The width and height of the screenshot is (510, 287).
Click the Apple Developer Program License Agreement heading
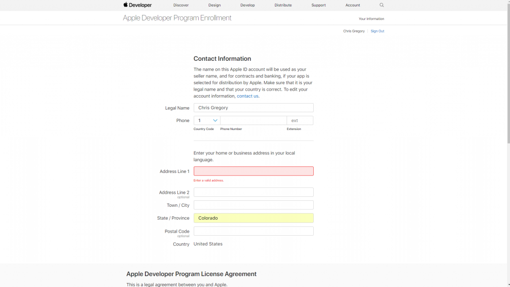[x=191, y=274]
